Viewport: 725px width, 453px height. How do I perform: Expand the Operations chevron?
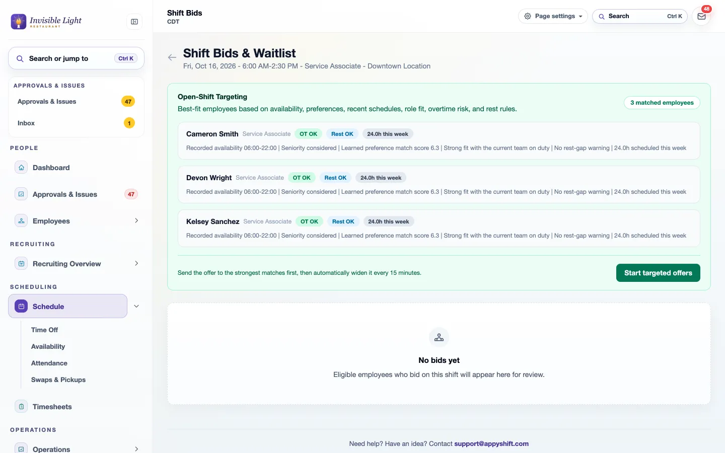136,449
